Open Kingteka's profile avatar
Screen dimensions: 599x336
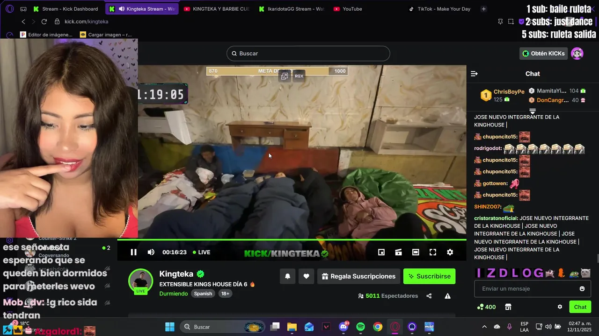[x=140, y=281]
